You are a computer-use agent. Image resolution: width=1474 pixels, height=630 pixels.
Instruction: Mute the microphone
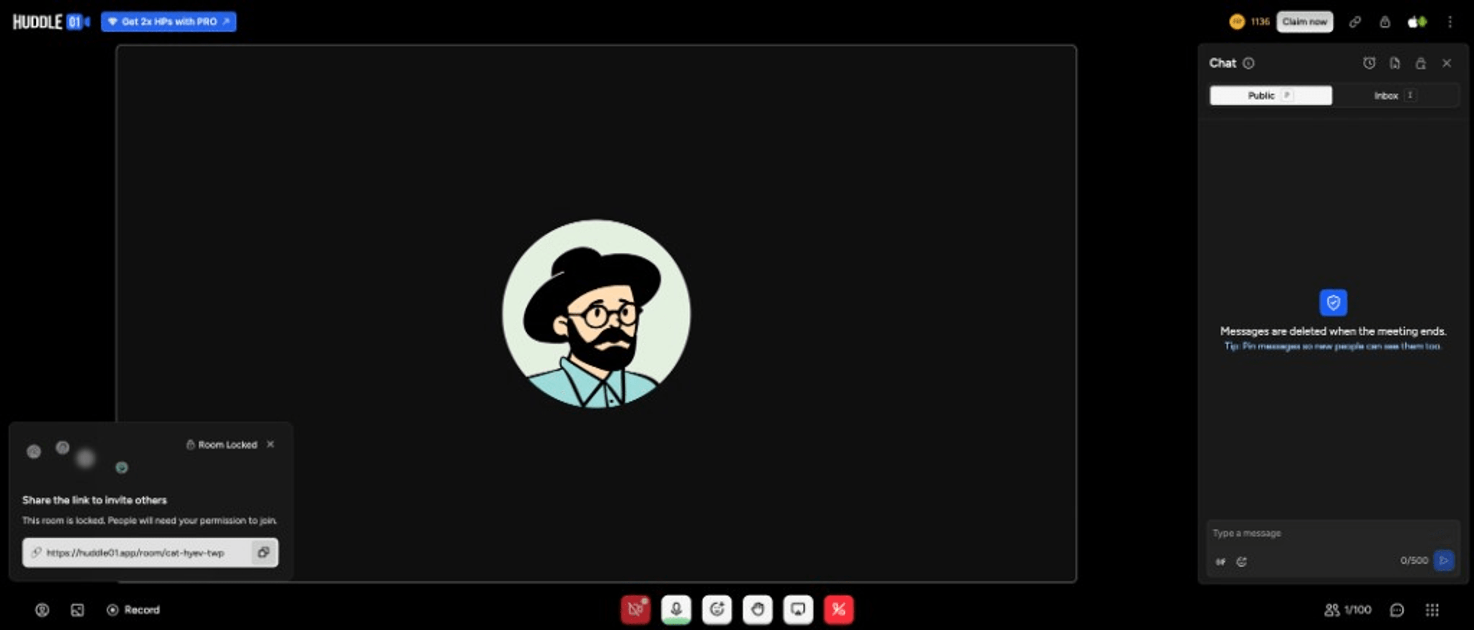tap(676, 609)
